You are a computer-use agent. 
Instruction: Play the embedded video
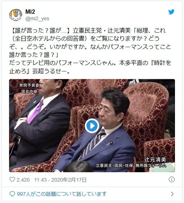[x=92, y=126]
